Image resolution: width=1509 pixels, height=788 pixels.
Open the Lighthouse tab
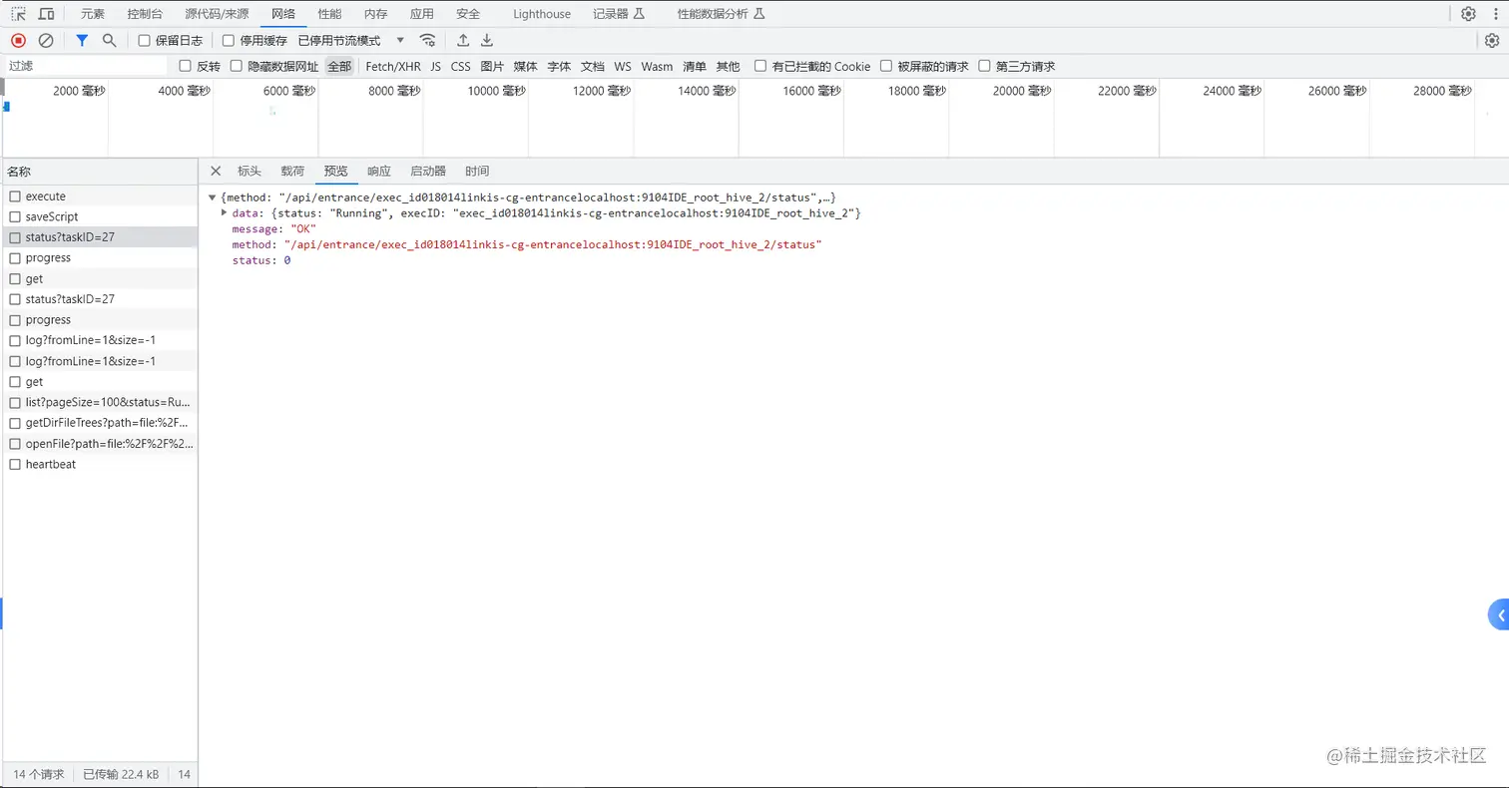pos(542,14)
